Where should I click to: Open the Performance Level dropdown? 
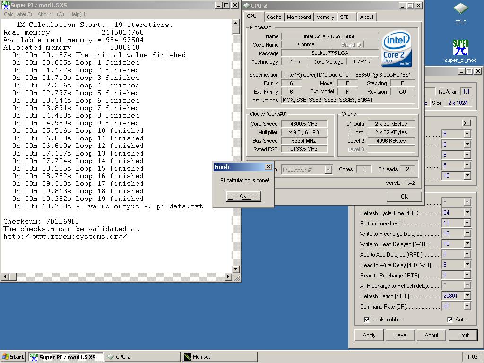[x=467, y=223]
